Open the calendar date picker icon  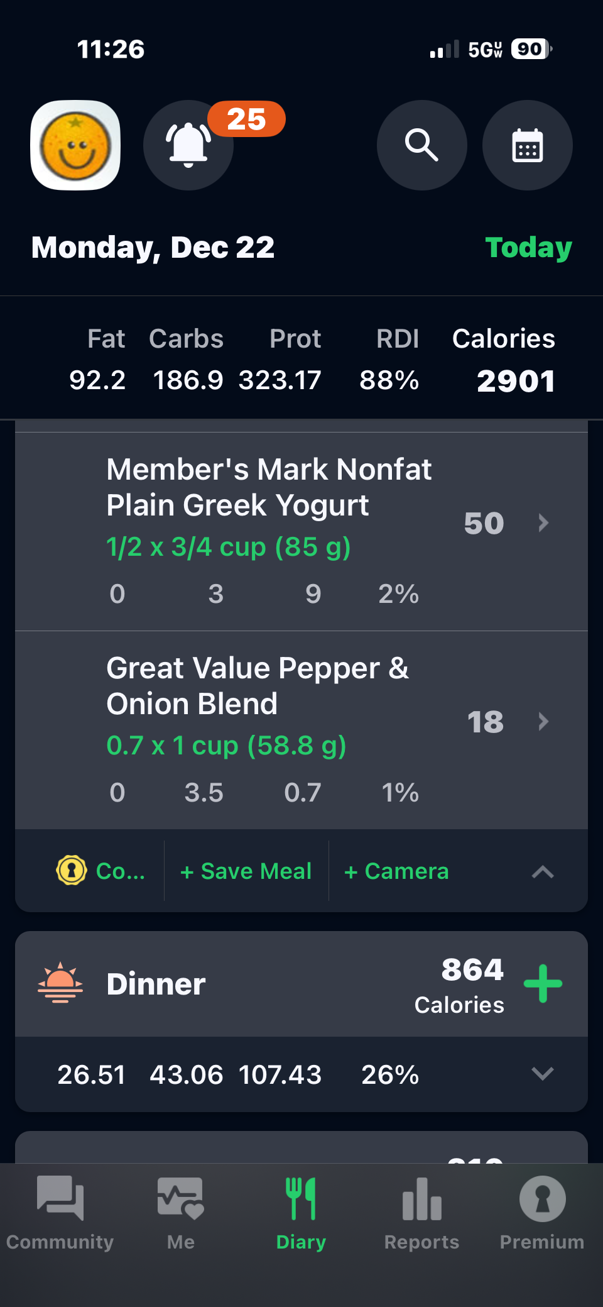click(x=527, y=145)
